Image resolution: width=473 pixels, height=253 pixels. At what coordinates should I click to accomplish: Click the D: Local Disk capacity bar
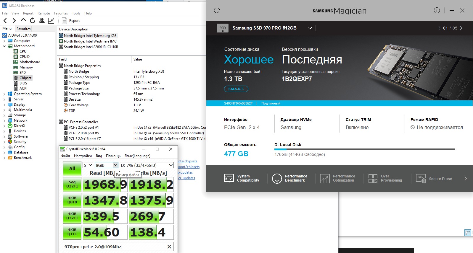pyautogui.click(x=365, y=150)
